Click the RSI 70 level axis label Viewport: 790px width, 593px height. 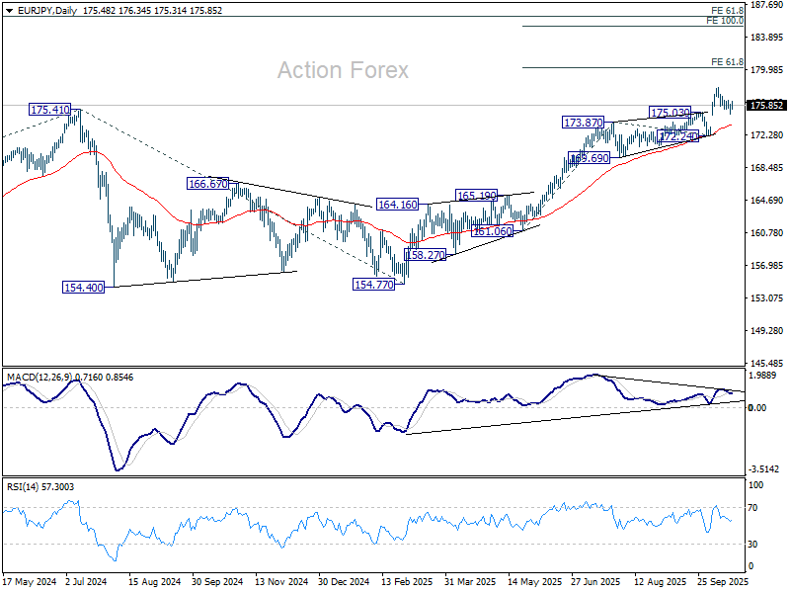click(x=756, y=508)
